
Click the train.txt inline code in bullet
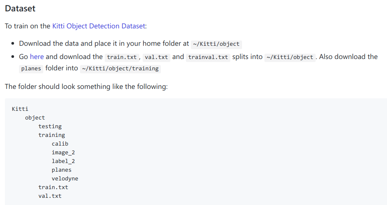click(x=122, y=57)
